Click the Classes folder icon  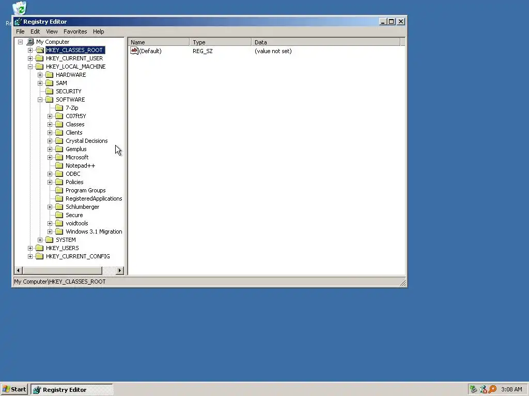point(59,124)
